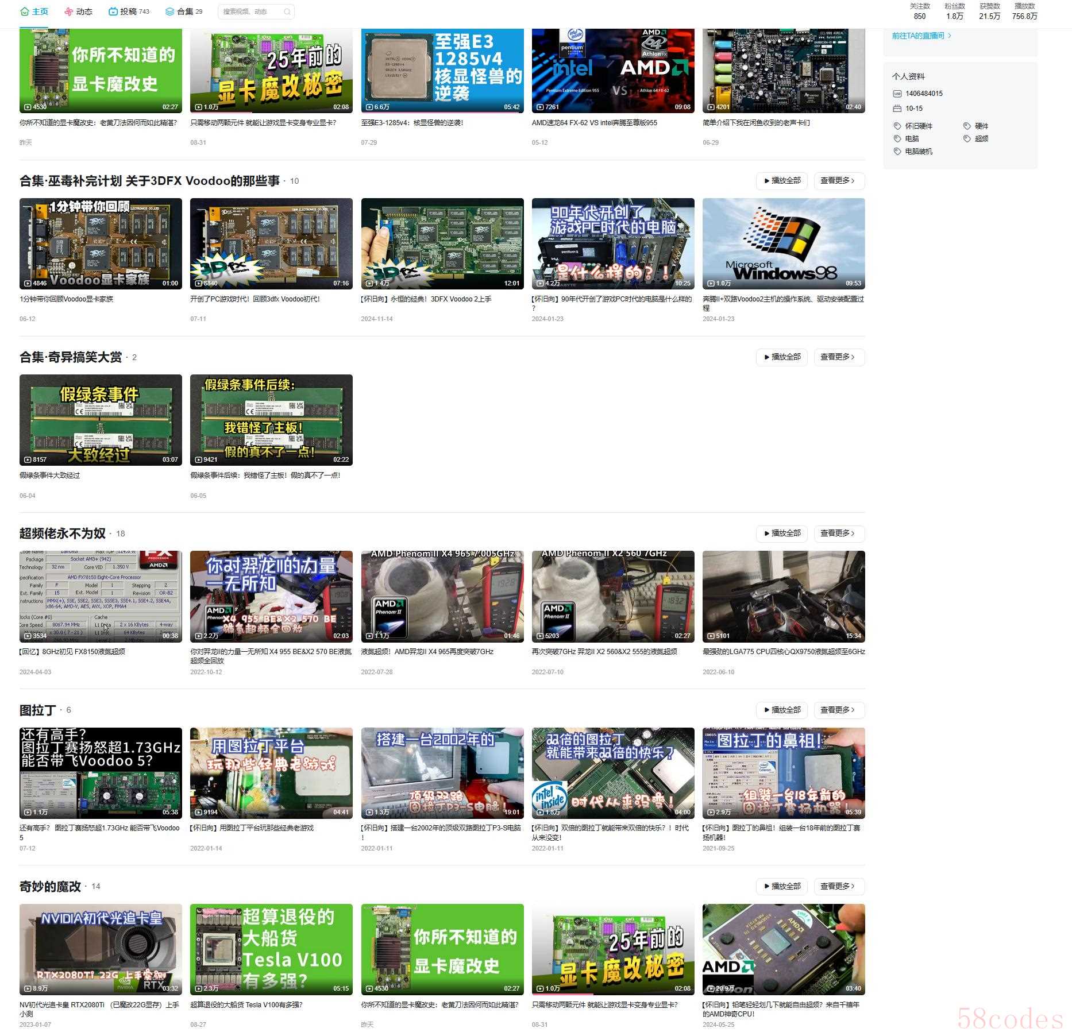Play all videos in 奇异搞笑大赏
Screen dimensions: 1072x1036
point(782,357)
